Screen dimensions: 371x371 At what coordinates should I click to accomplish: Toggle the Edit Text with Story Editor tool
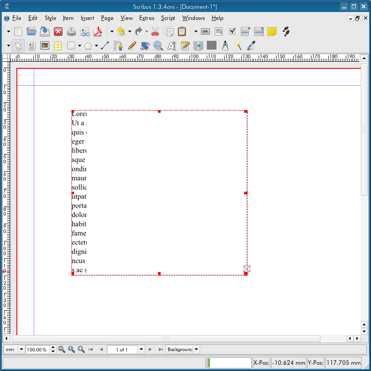185,45
